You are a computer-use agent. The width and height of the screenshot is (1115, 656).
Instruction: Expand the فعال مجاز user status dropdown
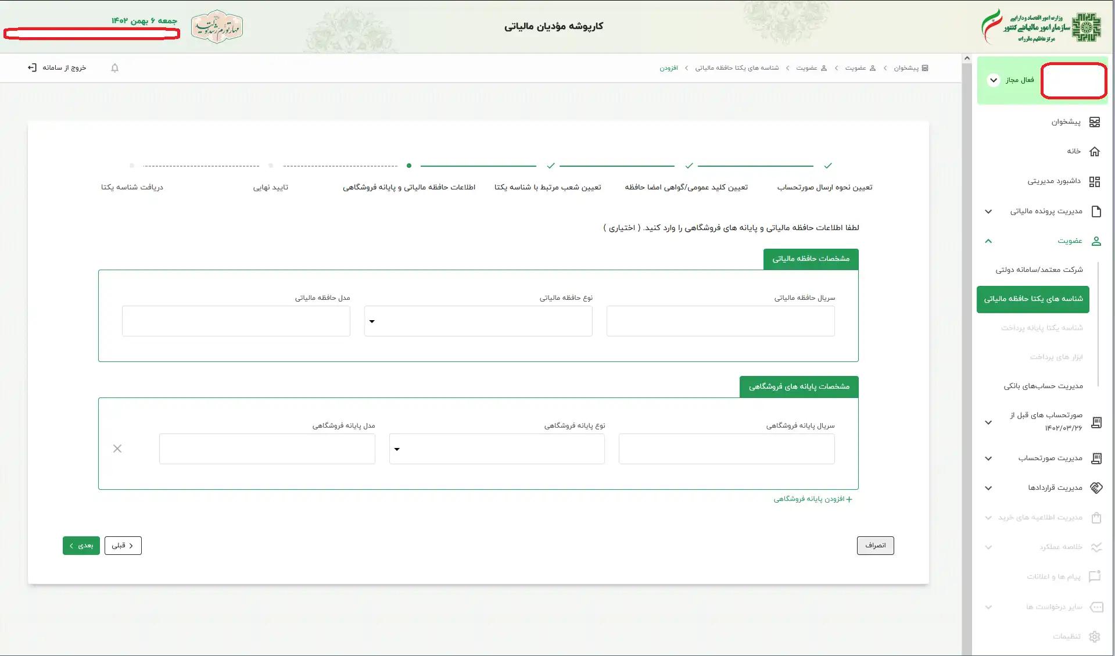click(993, 80)
